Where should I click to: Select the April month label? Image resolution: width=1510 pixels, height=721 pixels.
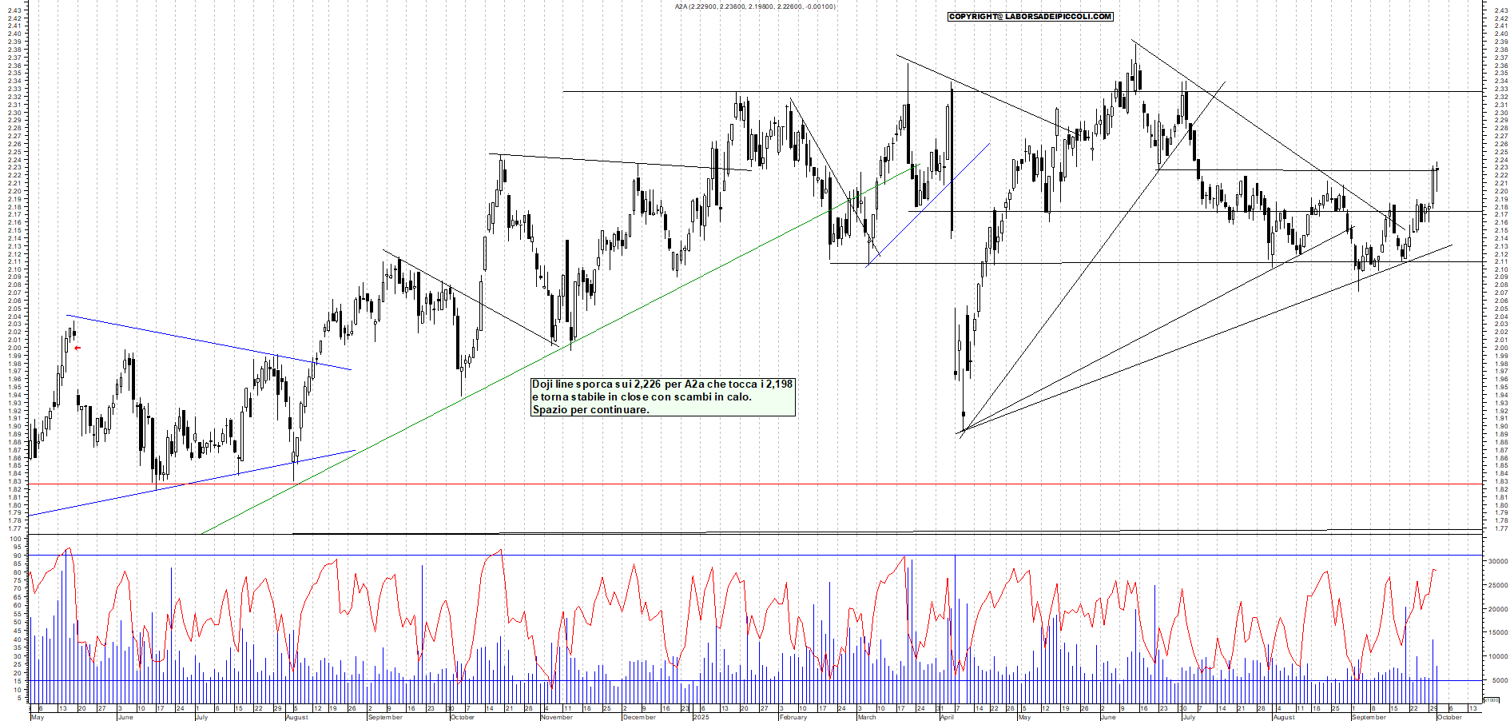click(x=947, y=717)
